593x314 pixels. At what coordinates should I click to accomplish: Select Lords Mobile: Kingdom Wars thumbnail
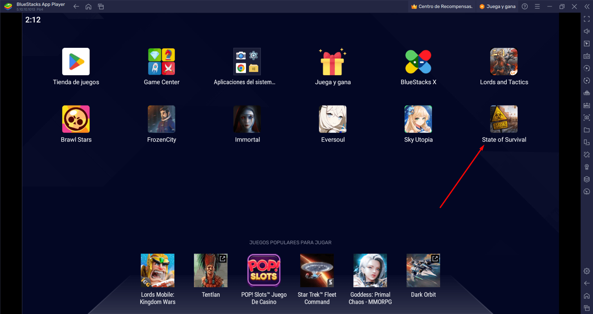click(x=158, y=271)
